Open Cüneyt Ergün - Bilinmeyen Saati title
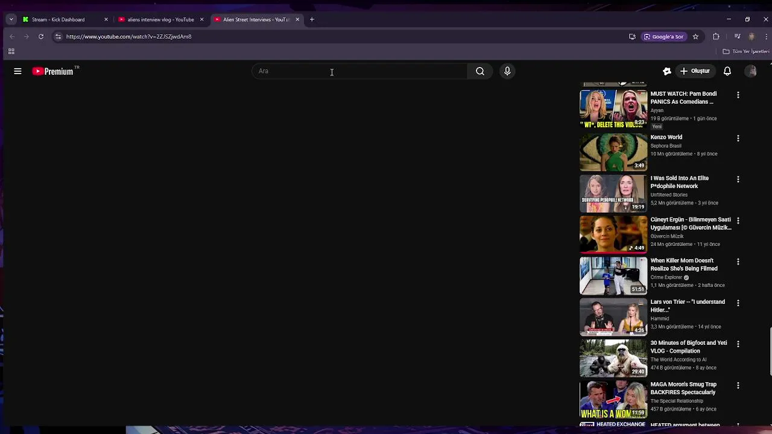 [x=691, y=224]
